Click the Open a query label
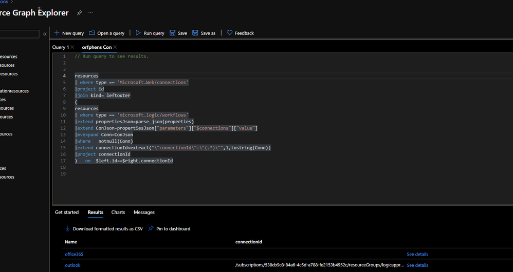 click(x=111, y=33)
